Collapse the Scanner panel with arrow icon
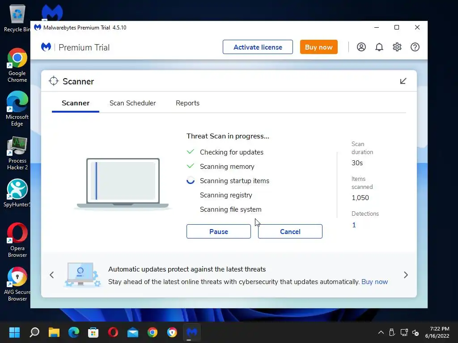 (x=403, y=81)
